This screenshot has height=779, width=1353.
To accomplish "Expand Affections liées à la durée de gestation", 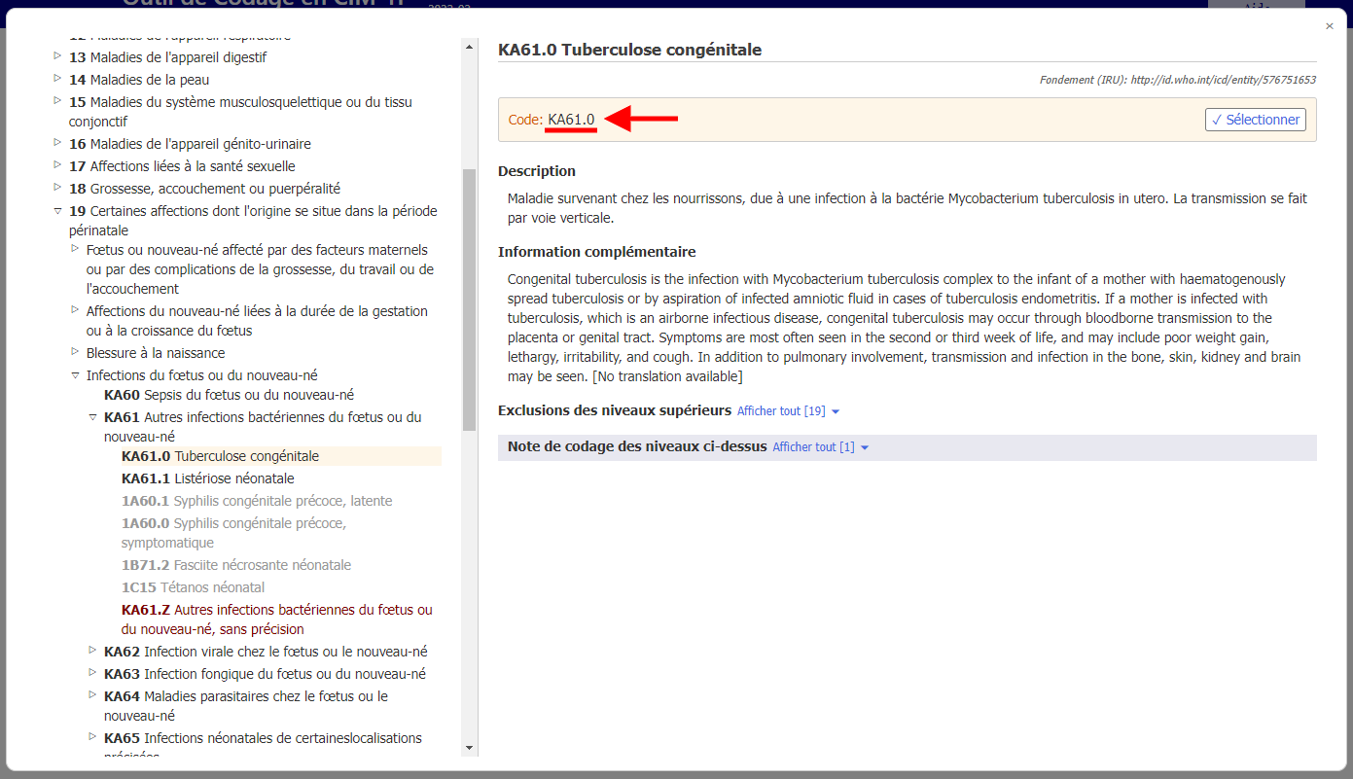I will point(75,310).
